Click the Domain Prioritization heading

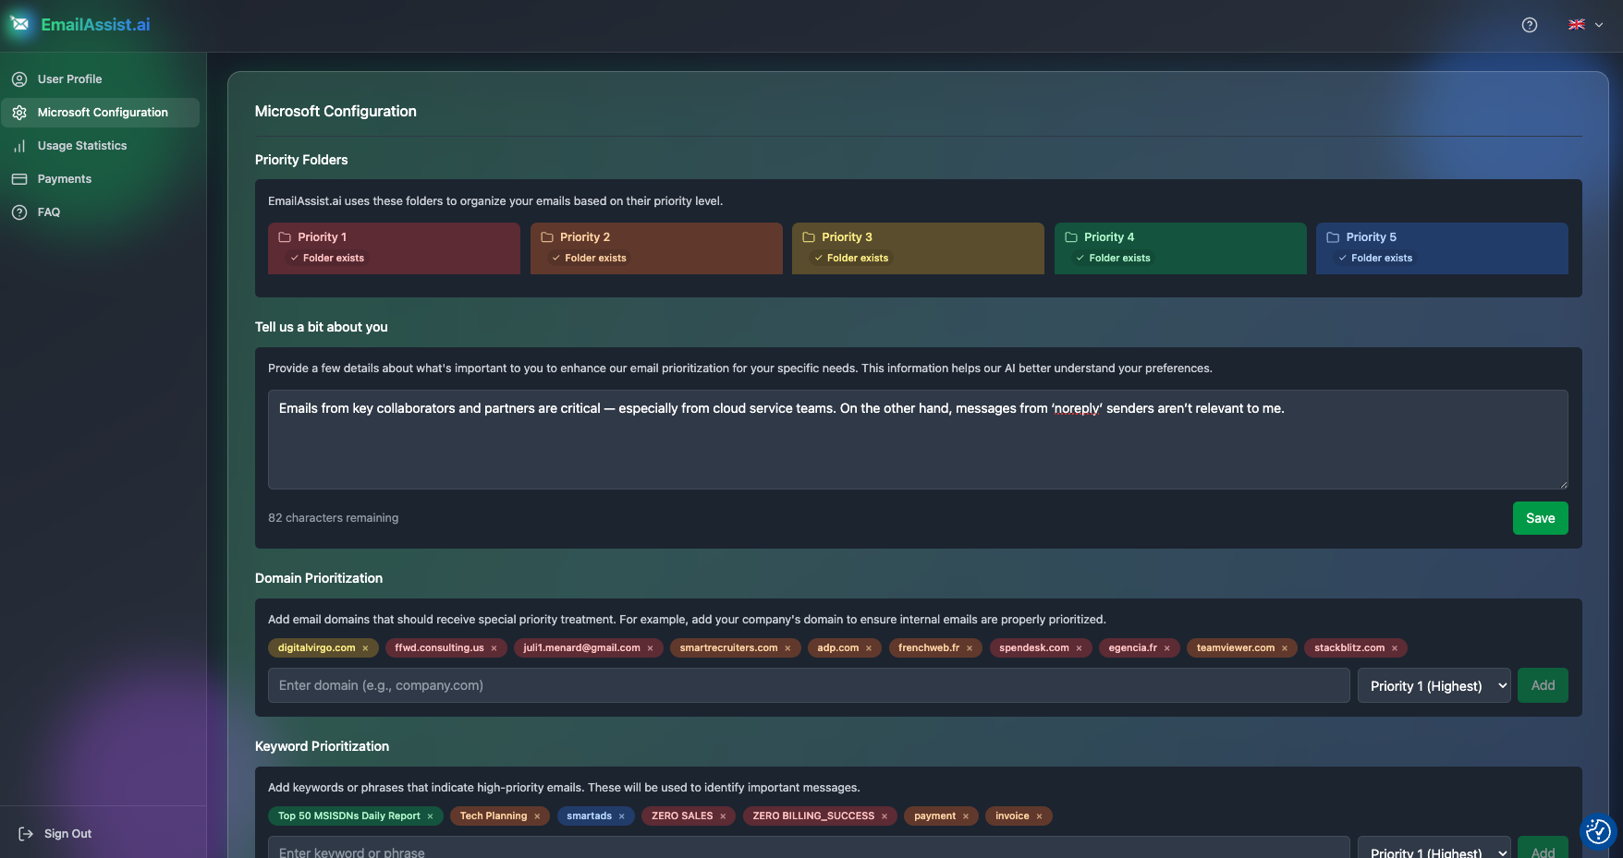(319, 578)
